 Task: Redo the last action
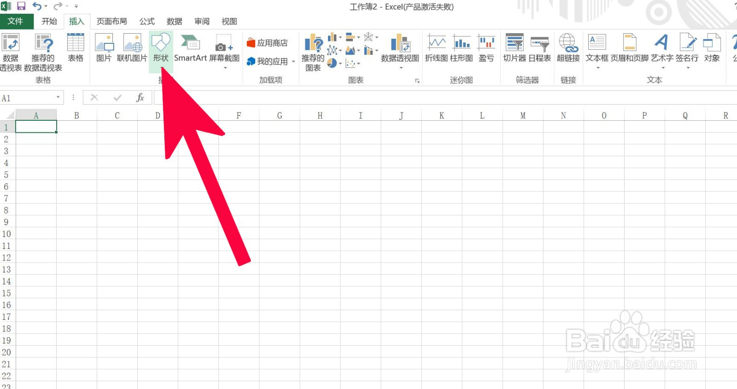[x=58, y=6]
